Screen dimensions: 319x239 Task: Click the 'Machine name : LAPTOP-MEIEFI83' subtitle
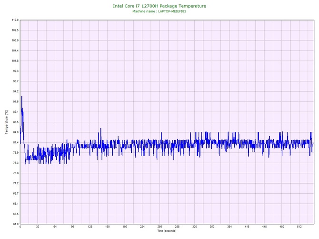pyautogui.click(x=159, y=11)
